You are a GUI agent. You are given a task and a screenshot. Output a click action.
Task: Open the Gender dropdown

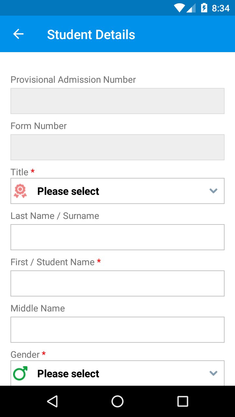(117, 373)
